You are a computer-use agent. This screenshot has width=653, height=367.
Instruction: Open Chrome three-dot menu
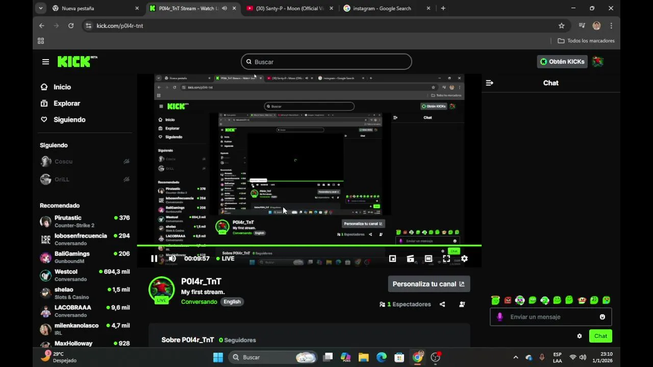tap(611, 25)
